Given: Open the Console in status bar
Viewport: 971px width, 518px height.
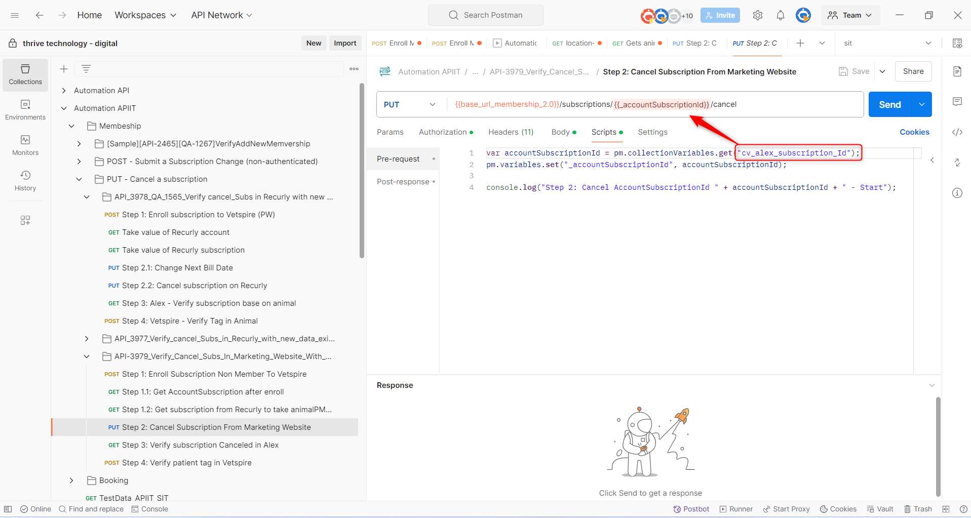Looking at the screenshot, I should click(x=150, y=509).
